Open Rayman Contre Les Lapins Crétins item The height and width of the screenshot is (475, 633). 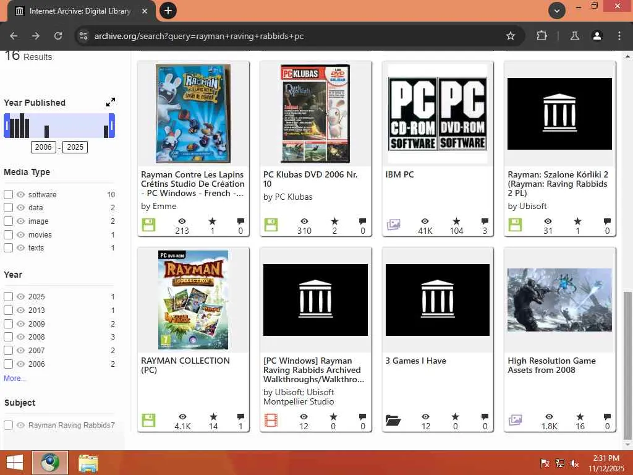(x=193, y=184)
